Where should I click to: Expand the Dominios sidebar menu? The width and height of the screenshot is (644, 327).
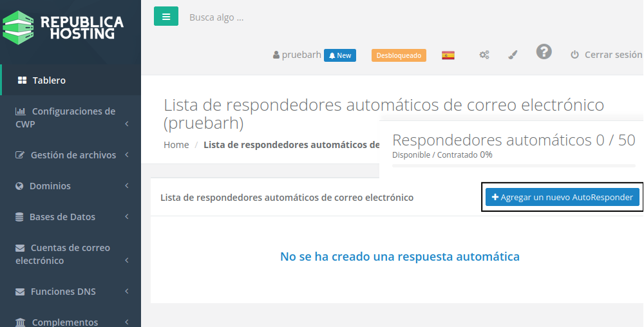coord(50,186)
